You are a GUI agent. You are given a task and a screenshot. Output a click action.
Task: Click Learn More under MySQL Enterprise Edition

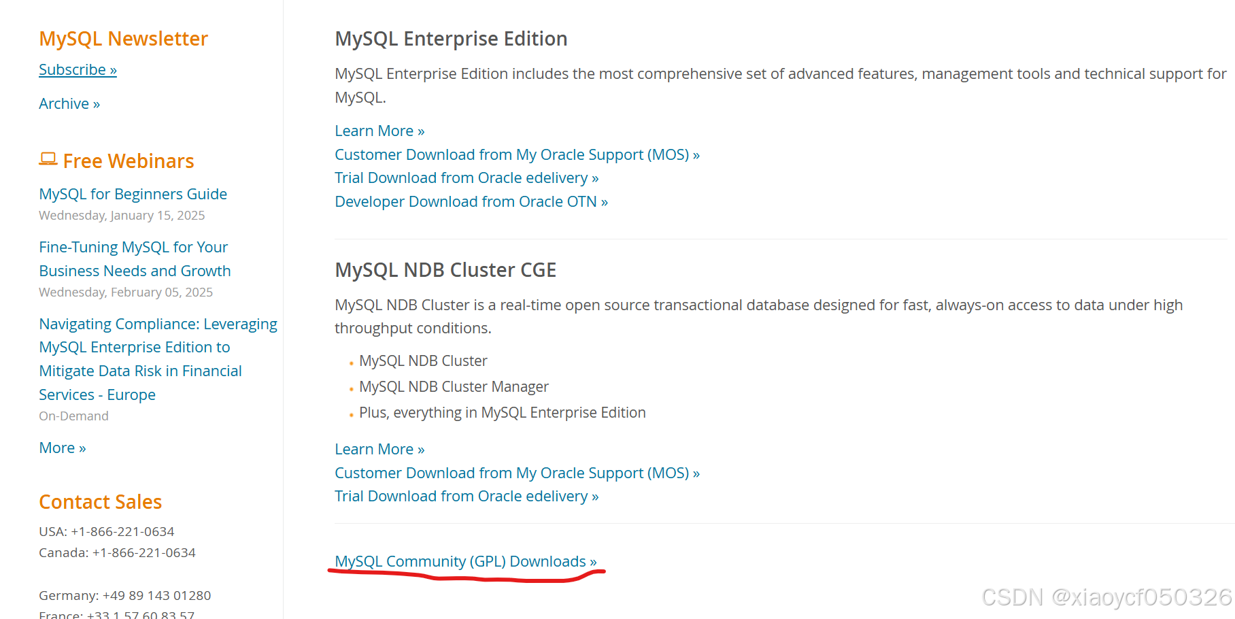(x=379, y=131)
